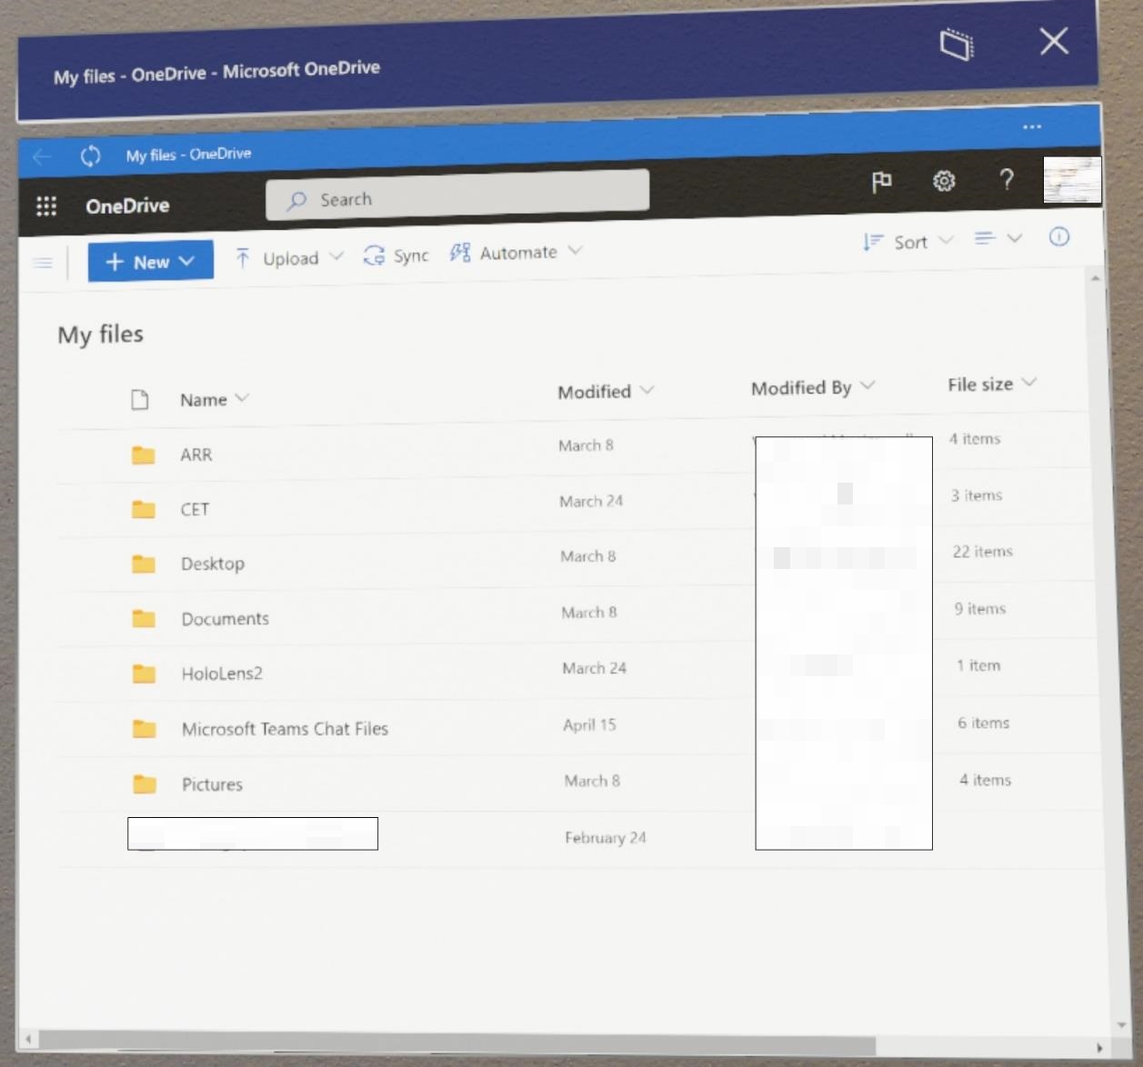Screen dimensions: 1143x1067
Task: Click the OneDrive logo text
Action: pyautogui.click(x=126, y=205)
